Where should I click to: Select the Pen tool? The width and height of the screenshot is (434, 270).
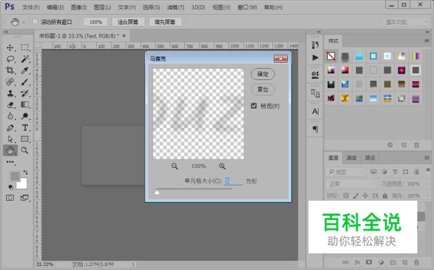coord(10,128)
